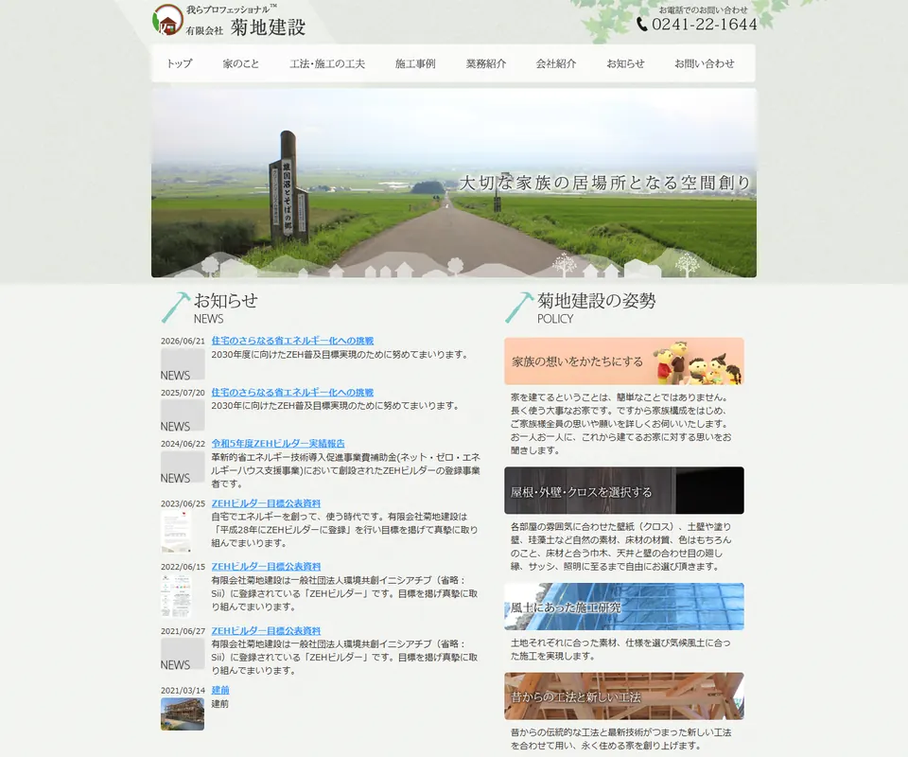Screen dimensions: 908x757
Task: Click the phone icon beside 0241-22-1644
Action: coord(641,25)
